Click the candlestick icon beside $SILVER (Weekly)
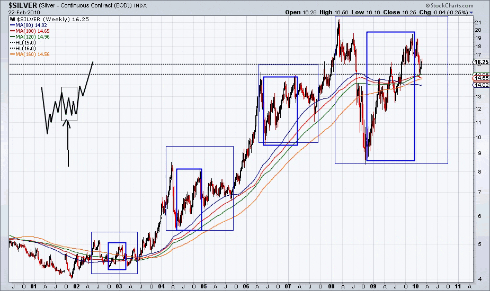 [12, 19]
